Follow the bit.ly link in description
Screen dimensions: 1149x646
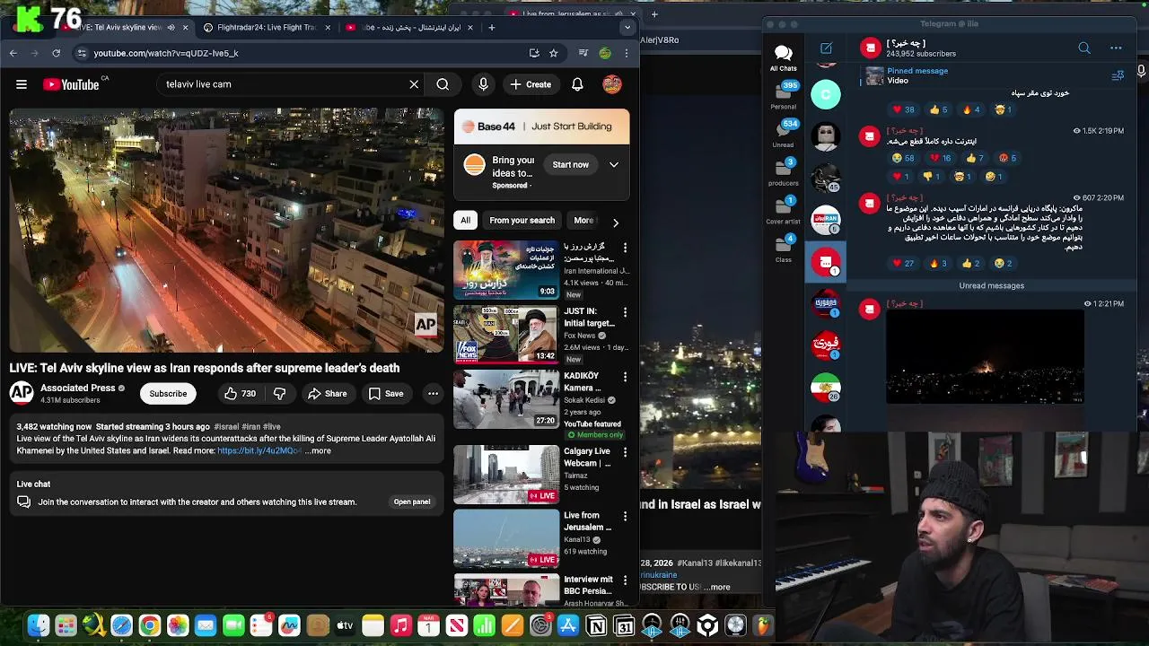tap(259, 451)
